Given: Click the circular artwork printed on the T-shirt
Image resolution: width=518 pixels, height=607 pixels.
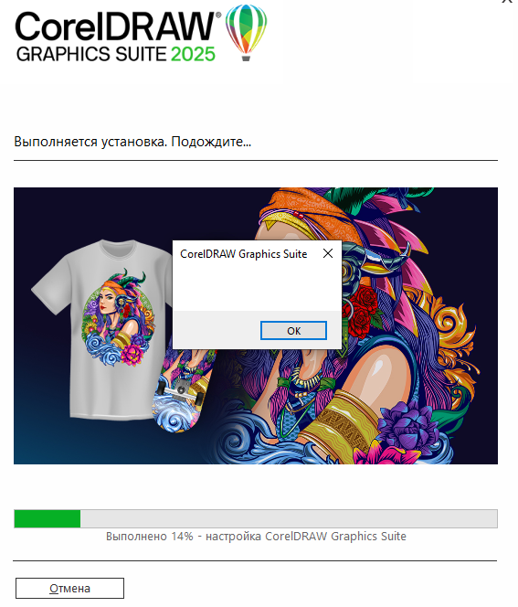Looking at the screenshot, I should click(119, 317).
